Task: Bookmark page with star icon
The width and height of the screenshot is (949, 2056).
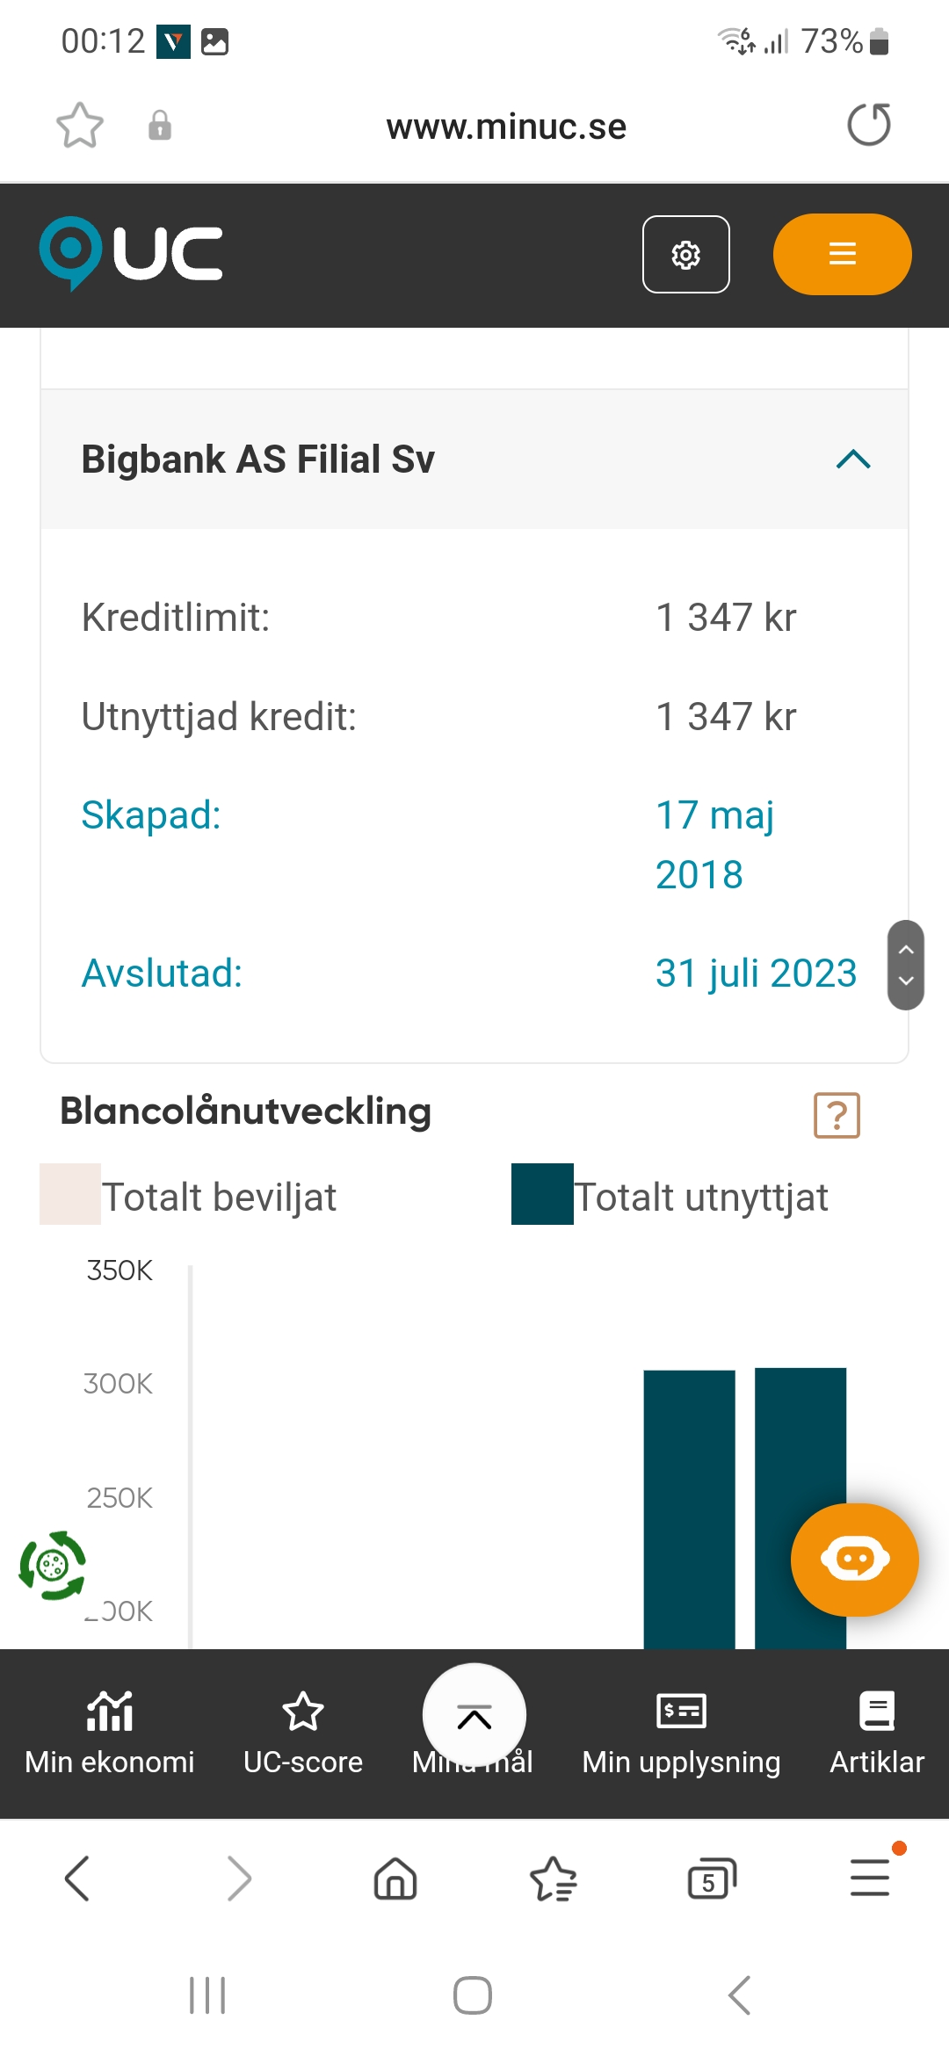Action: (80, 126)
